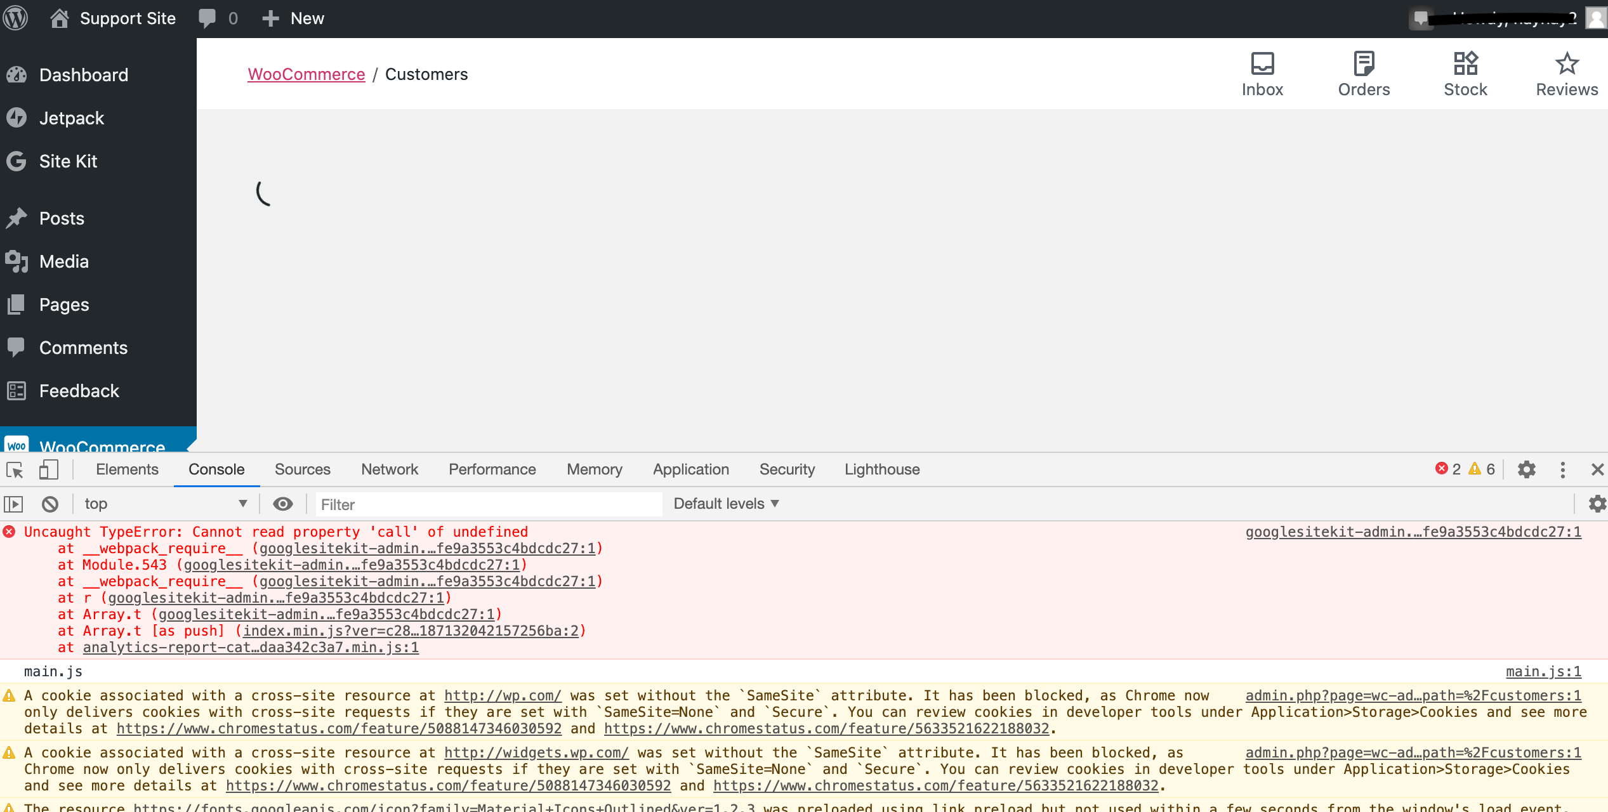Viewport: 1608px width, 812px height.
Task: Toggle device toolbar icon
Action: pyautogui.click(x=49, y=469)
